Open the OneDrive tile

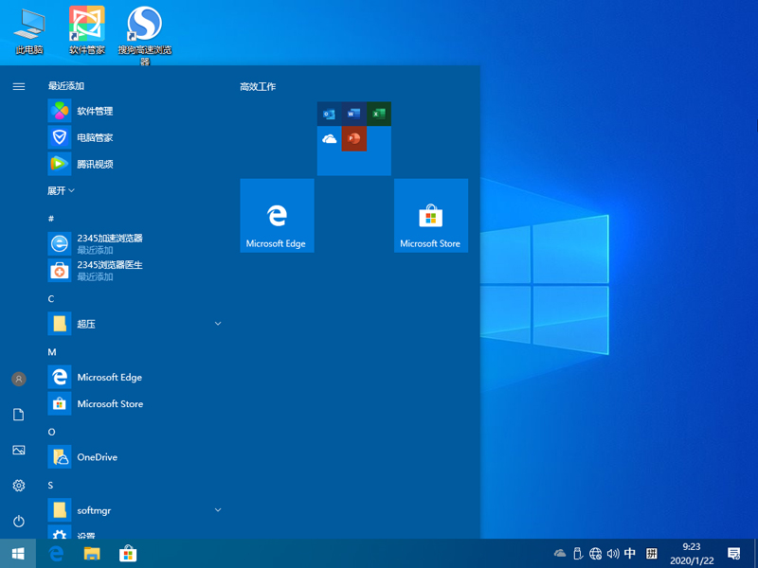[329, 139]
